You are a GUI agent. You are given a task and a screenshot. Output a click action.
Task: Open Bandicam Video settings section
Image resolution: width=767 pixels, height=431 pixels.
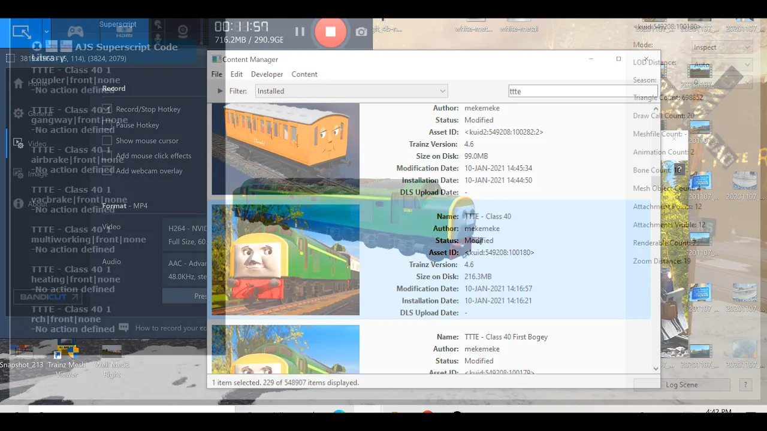[x=30, y=144]
